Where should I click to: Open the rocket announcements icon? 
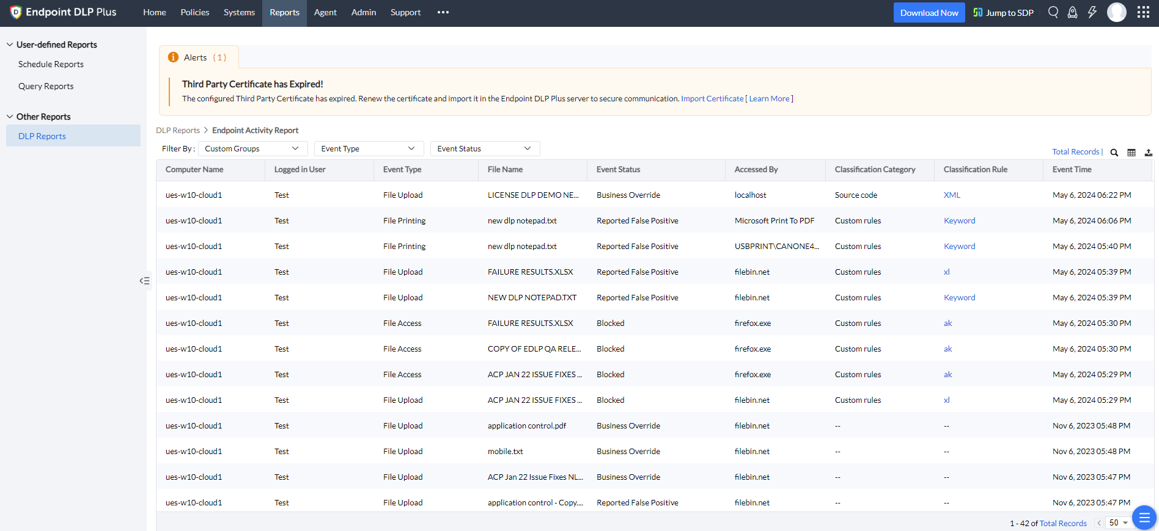tap(1072, 12)
